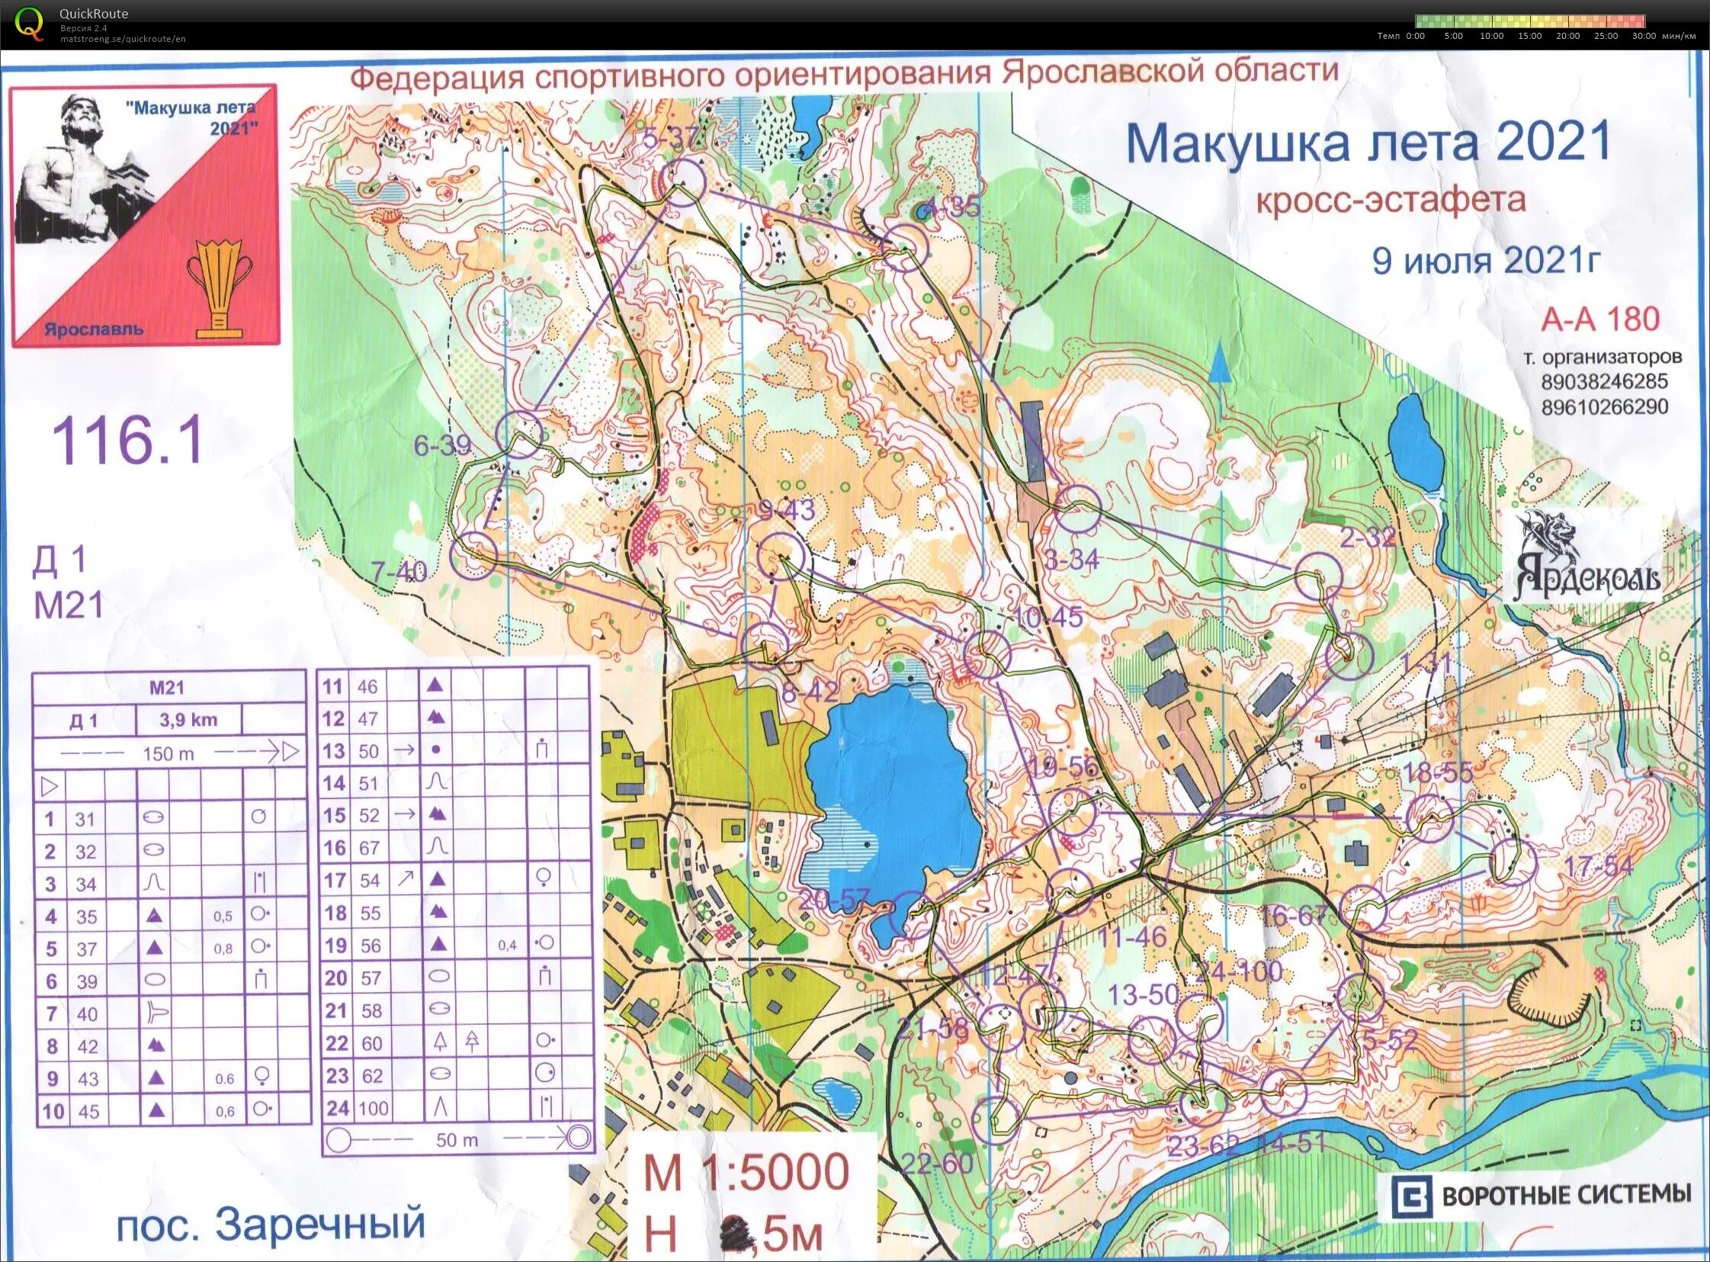This screenshot has height=1262, width=1710.
Task: Click the control label "9-43"
Action: coord(788,509)
